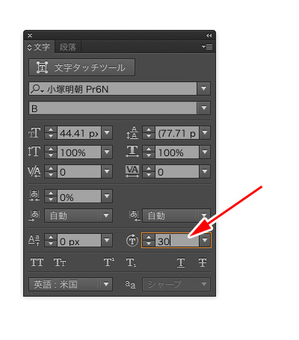Toggle Small Caps (Tt) style
The height and width of the screenshot is (340, 299).
coord(60,262)
